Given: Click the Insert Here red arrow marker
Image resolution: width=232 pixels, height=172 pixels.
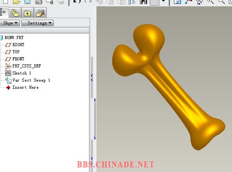Looking at the screenshot, I should click(8, 88).
